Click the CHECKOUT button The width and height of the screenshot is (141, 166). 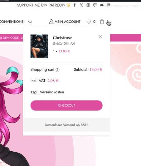click(66, 105)
